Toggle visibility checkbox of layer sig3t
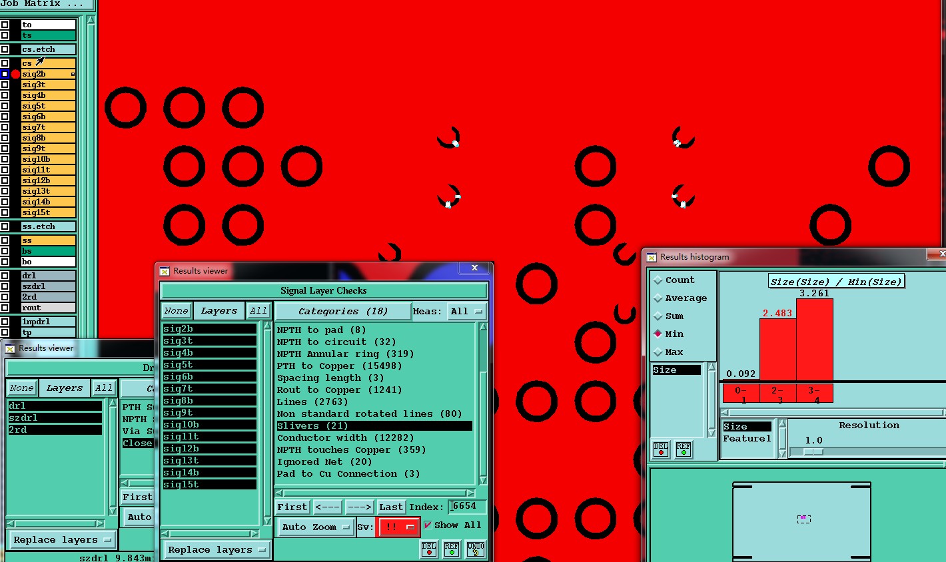 [5, 85]
